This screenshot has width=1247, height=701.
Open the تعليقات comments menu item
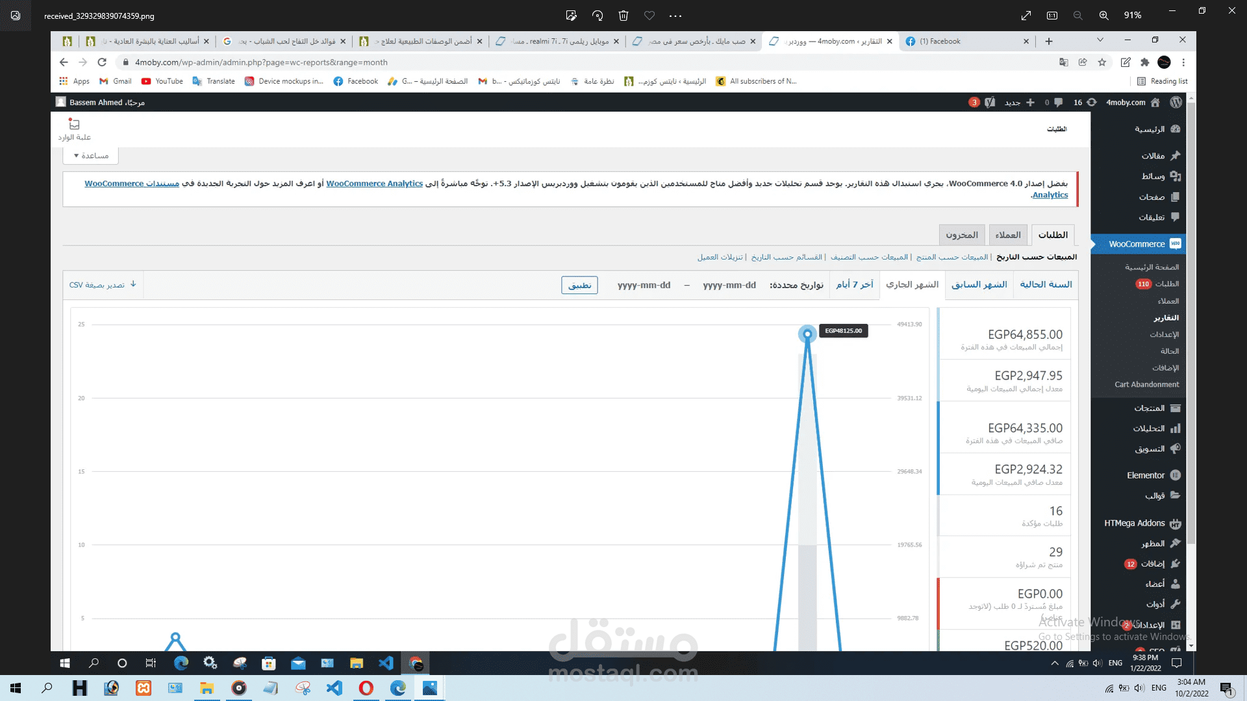tap(1161, 217)
